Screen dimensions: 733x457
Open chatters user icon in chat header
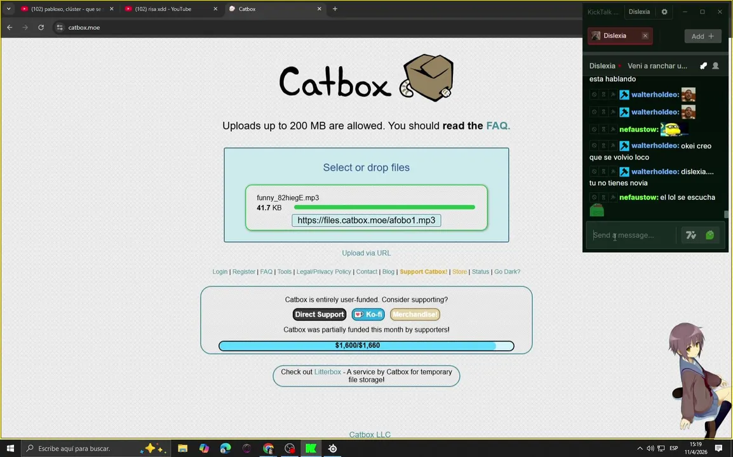click(x=715, y=66)
